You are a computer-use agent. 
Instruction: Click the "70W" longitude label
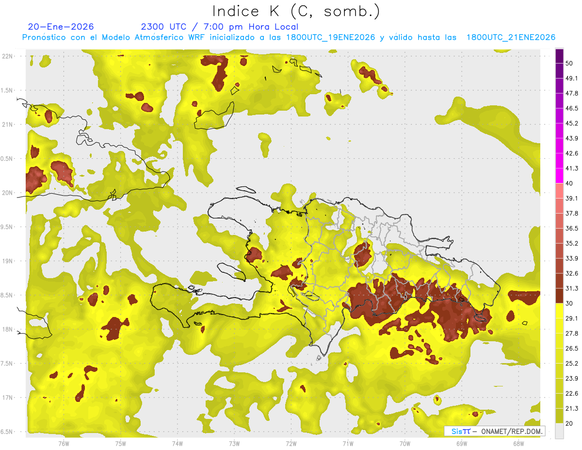pyautogui.click(x=405, y=444)
